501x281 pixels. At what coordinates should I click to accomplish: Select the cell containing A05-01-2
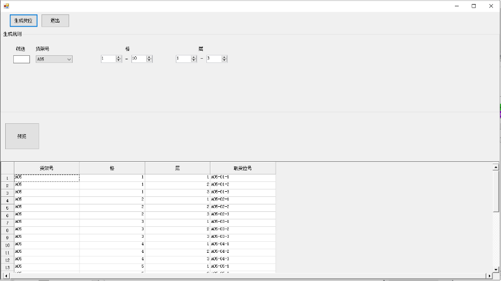243,185
